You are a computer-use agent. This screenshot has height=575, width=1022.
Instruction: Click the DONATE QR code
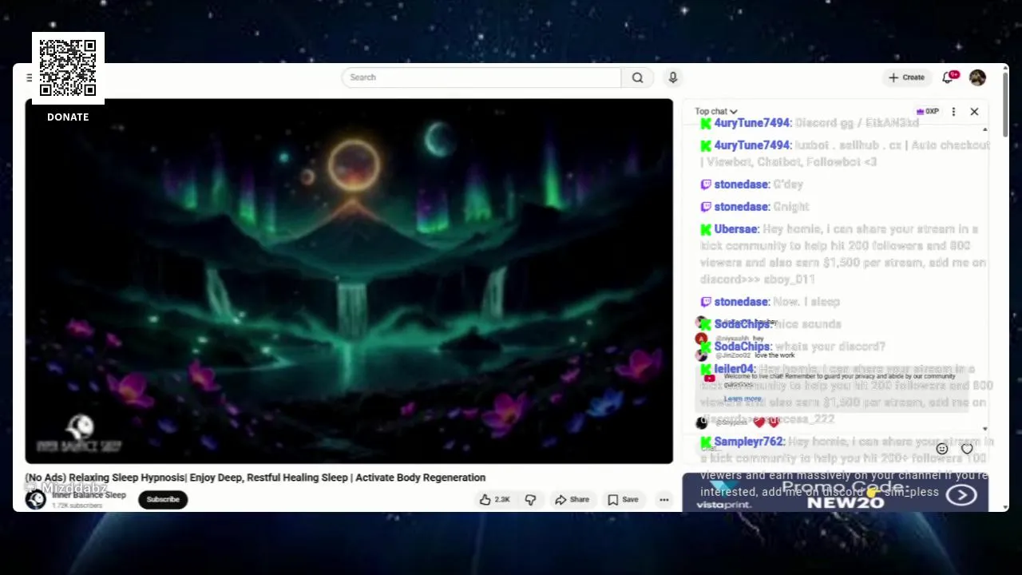click(x=68, y=68)
